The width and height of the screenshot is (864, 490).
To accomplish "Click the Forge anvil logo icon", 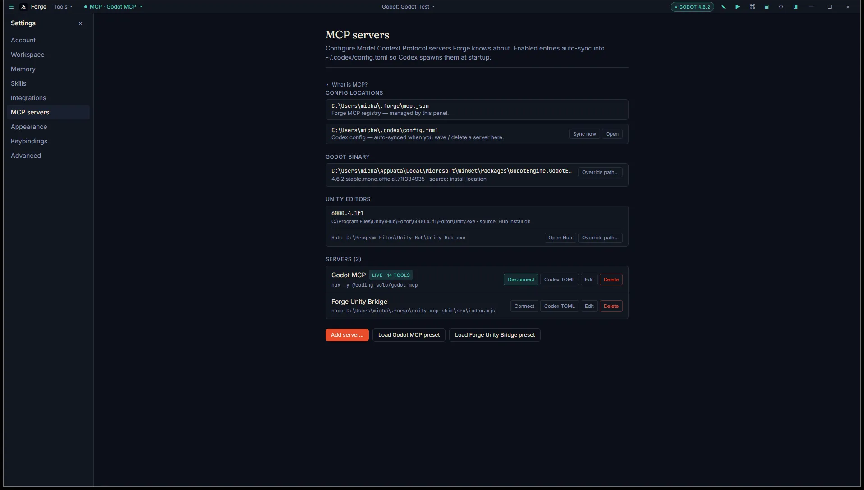I will [23, 7].
